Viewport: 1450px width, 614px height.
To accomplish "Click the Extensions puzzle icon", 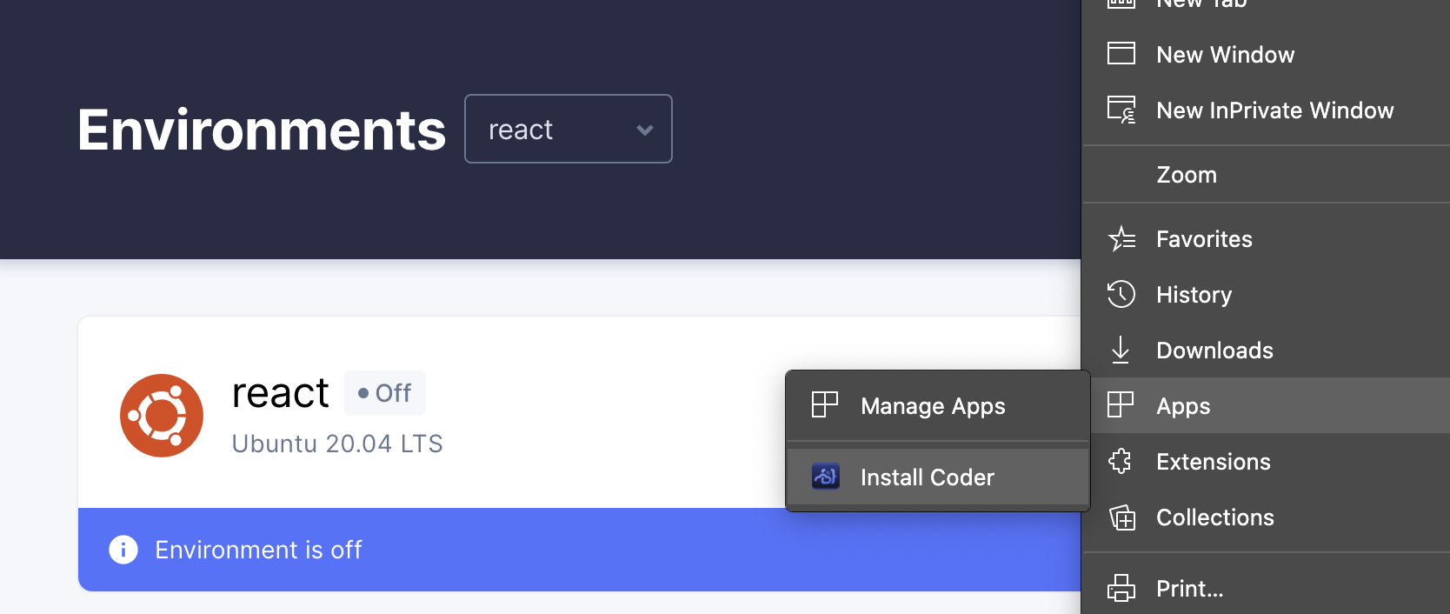I will pos(1121,461).
